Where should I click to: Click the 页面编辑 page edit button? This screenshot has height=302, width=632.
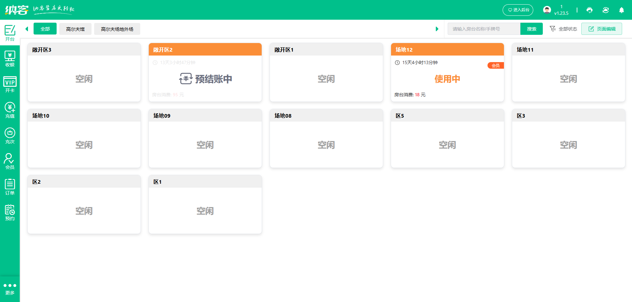click(602, 29)
